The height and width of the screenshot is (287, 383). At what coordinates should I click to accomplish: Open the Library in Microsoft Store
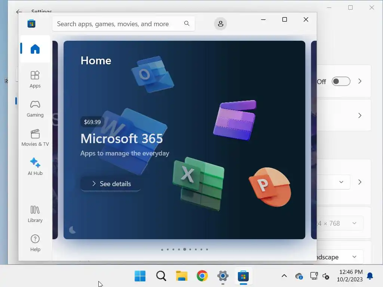[35, 214]
